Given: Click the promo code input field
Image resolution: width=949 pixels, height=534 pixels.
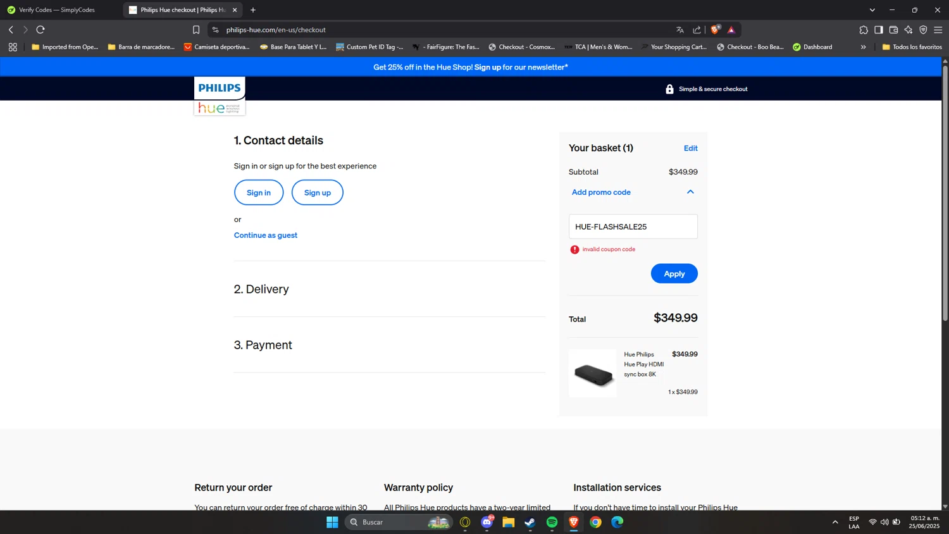Looking at the screenshot, I should coord(633,227).
